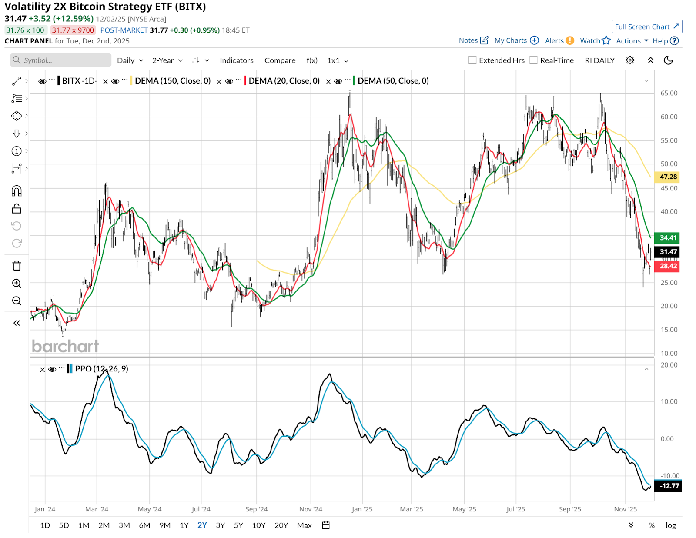
Task: Click the Compare button
Action: (280, 60)
